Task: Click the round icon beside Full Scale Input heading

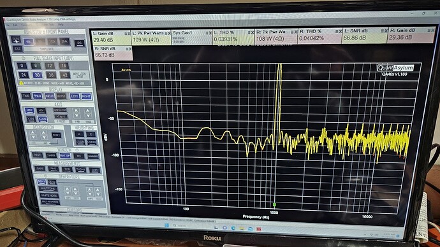Action: (24, 58)
